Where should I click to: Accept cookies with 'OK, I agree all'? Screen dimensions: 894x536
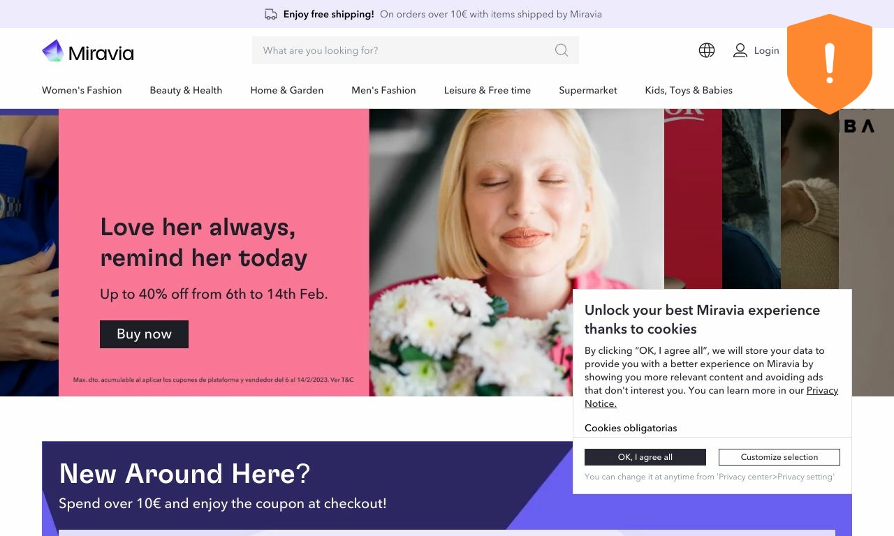coord(645,457)
